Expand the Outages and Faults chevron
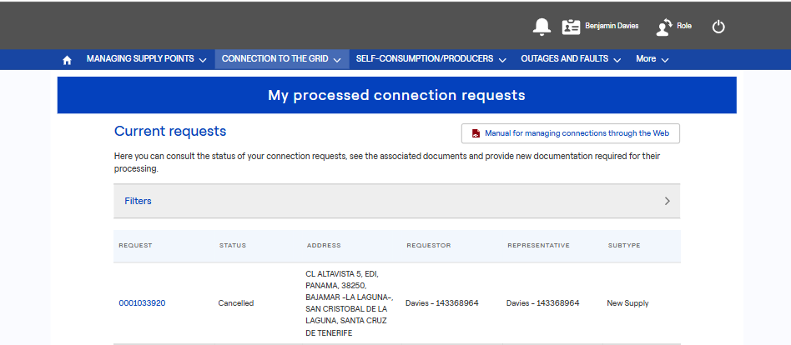This screenshot has width=791, height=345. tap(617, 60)
